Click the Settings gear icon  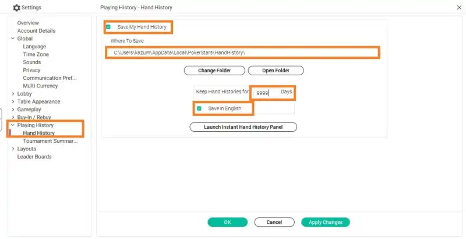coord(16,8)
